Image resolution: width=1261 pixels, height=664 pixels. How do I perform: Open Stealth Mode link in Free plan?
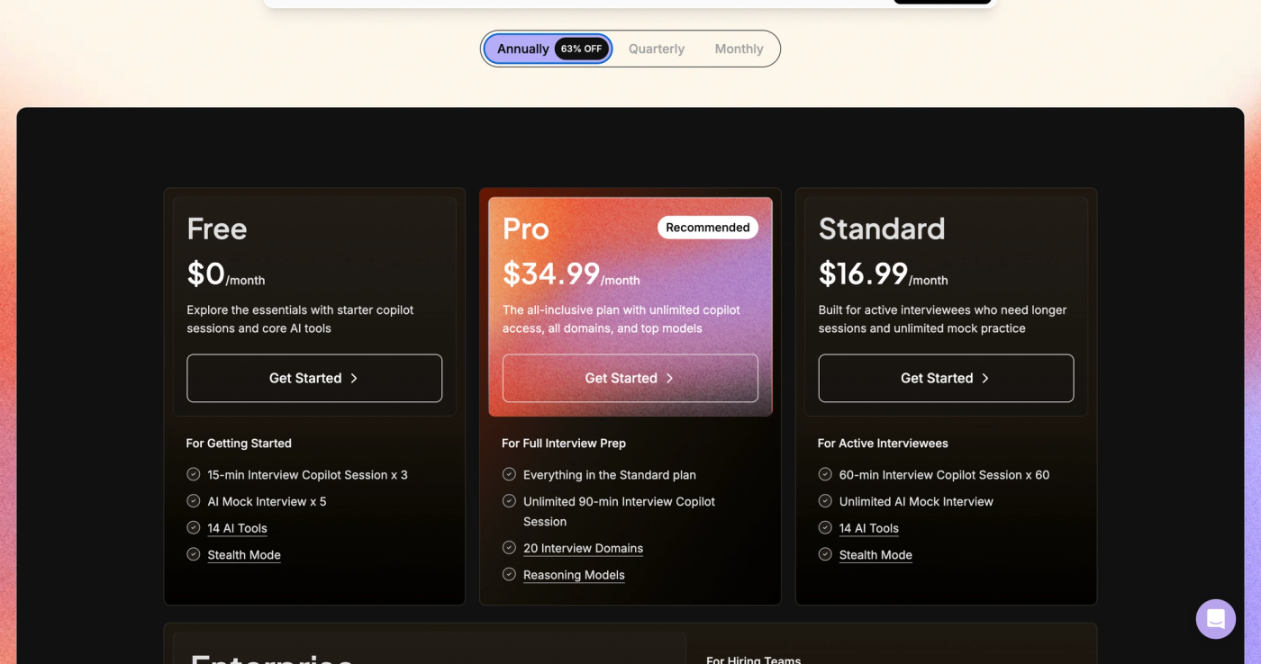point(244,555)
